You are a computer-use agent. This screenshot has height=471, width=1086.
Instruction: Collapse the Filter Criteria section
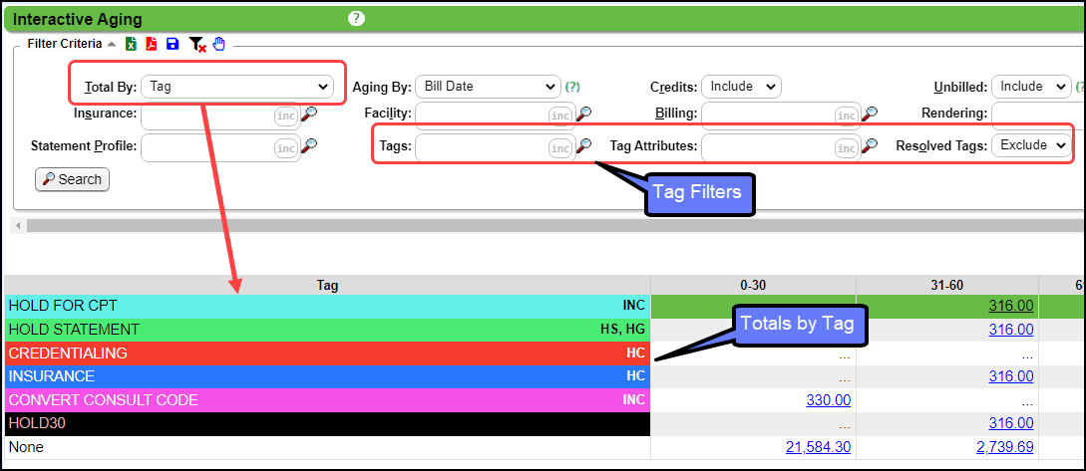[x=112, y=44]
